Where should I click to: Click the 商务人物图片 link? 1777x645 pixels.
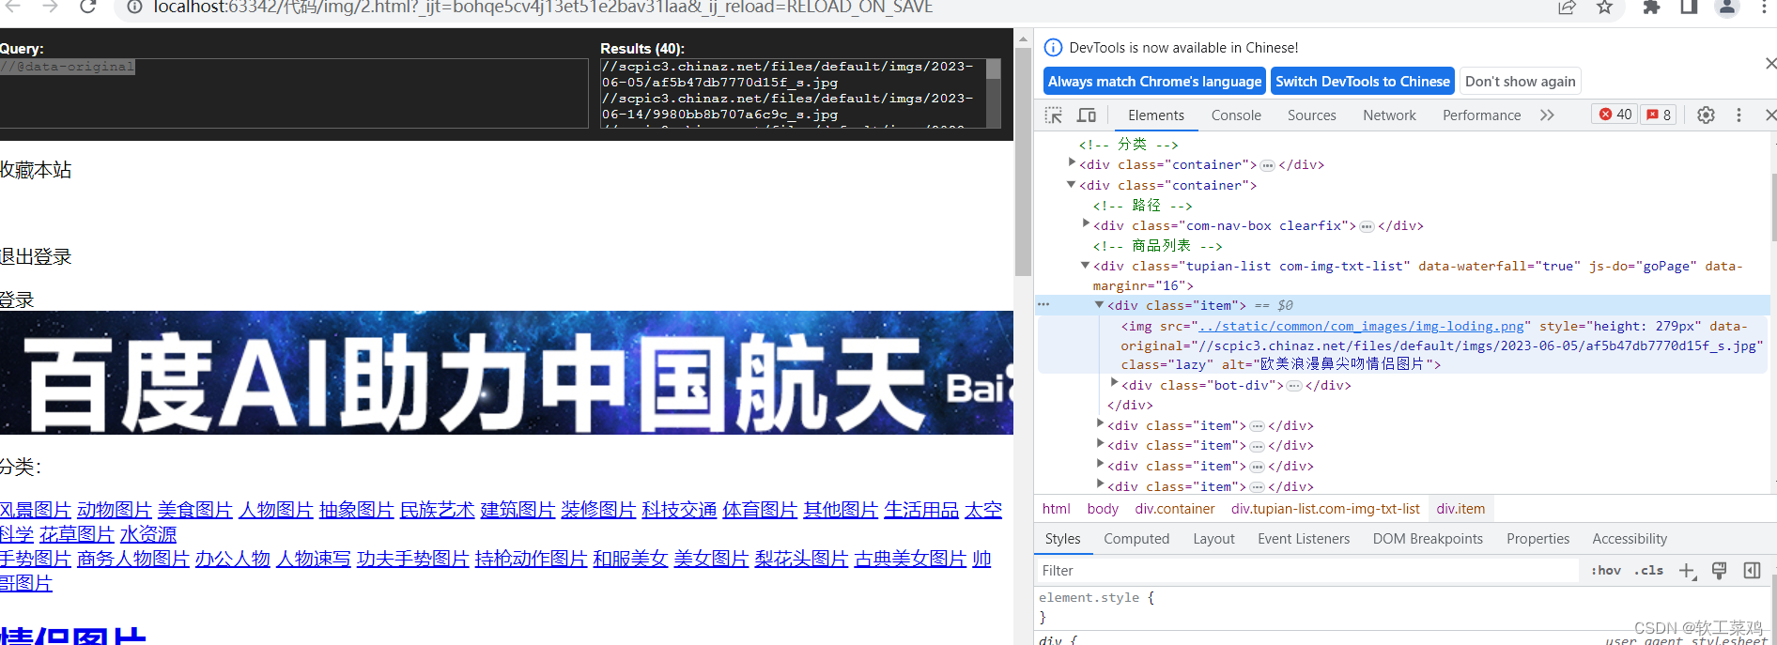133,559
